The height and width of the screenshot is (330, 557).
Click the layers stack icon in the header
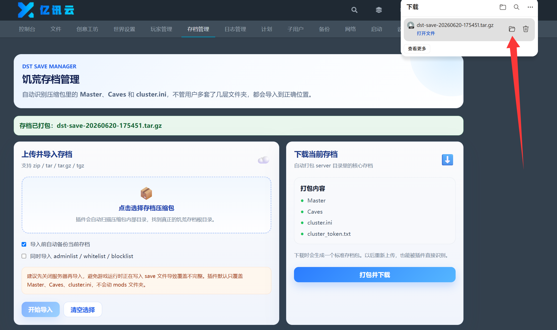(379, 10)
